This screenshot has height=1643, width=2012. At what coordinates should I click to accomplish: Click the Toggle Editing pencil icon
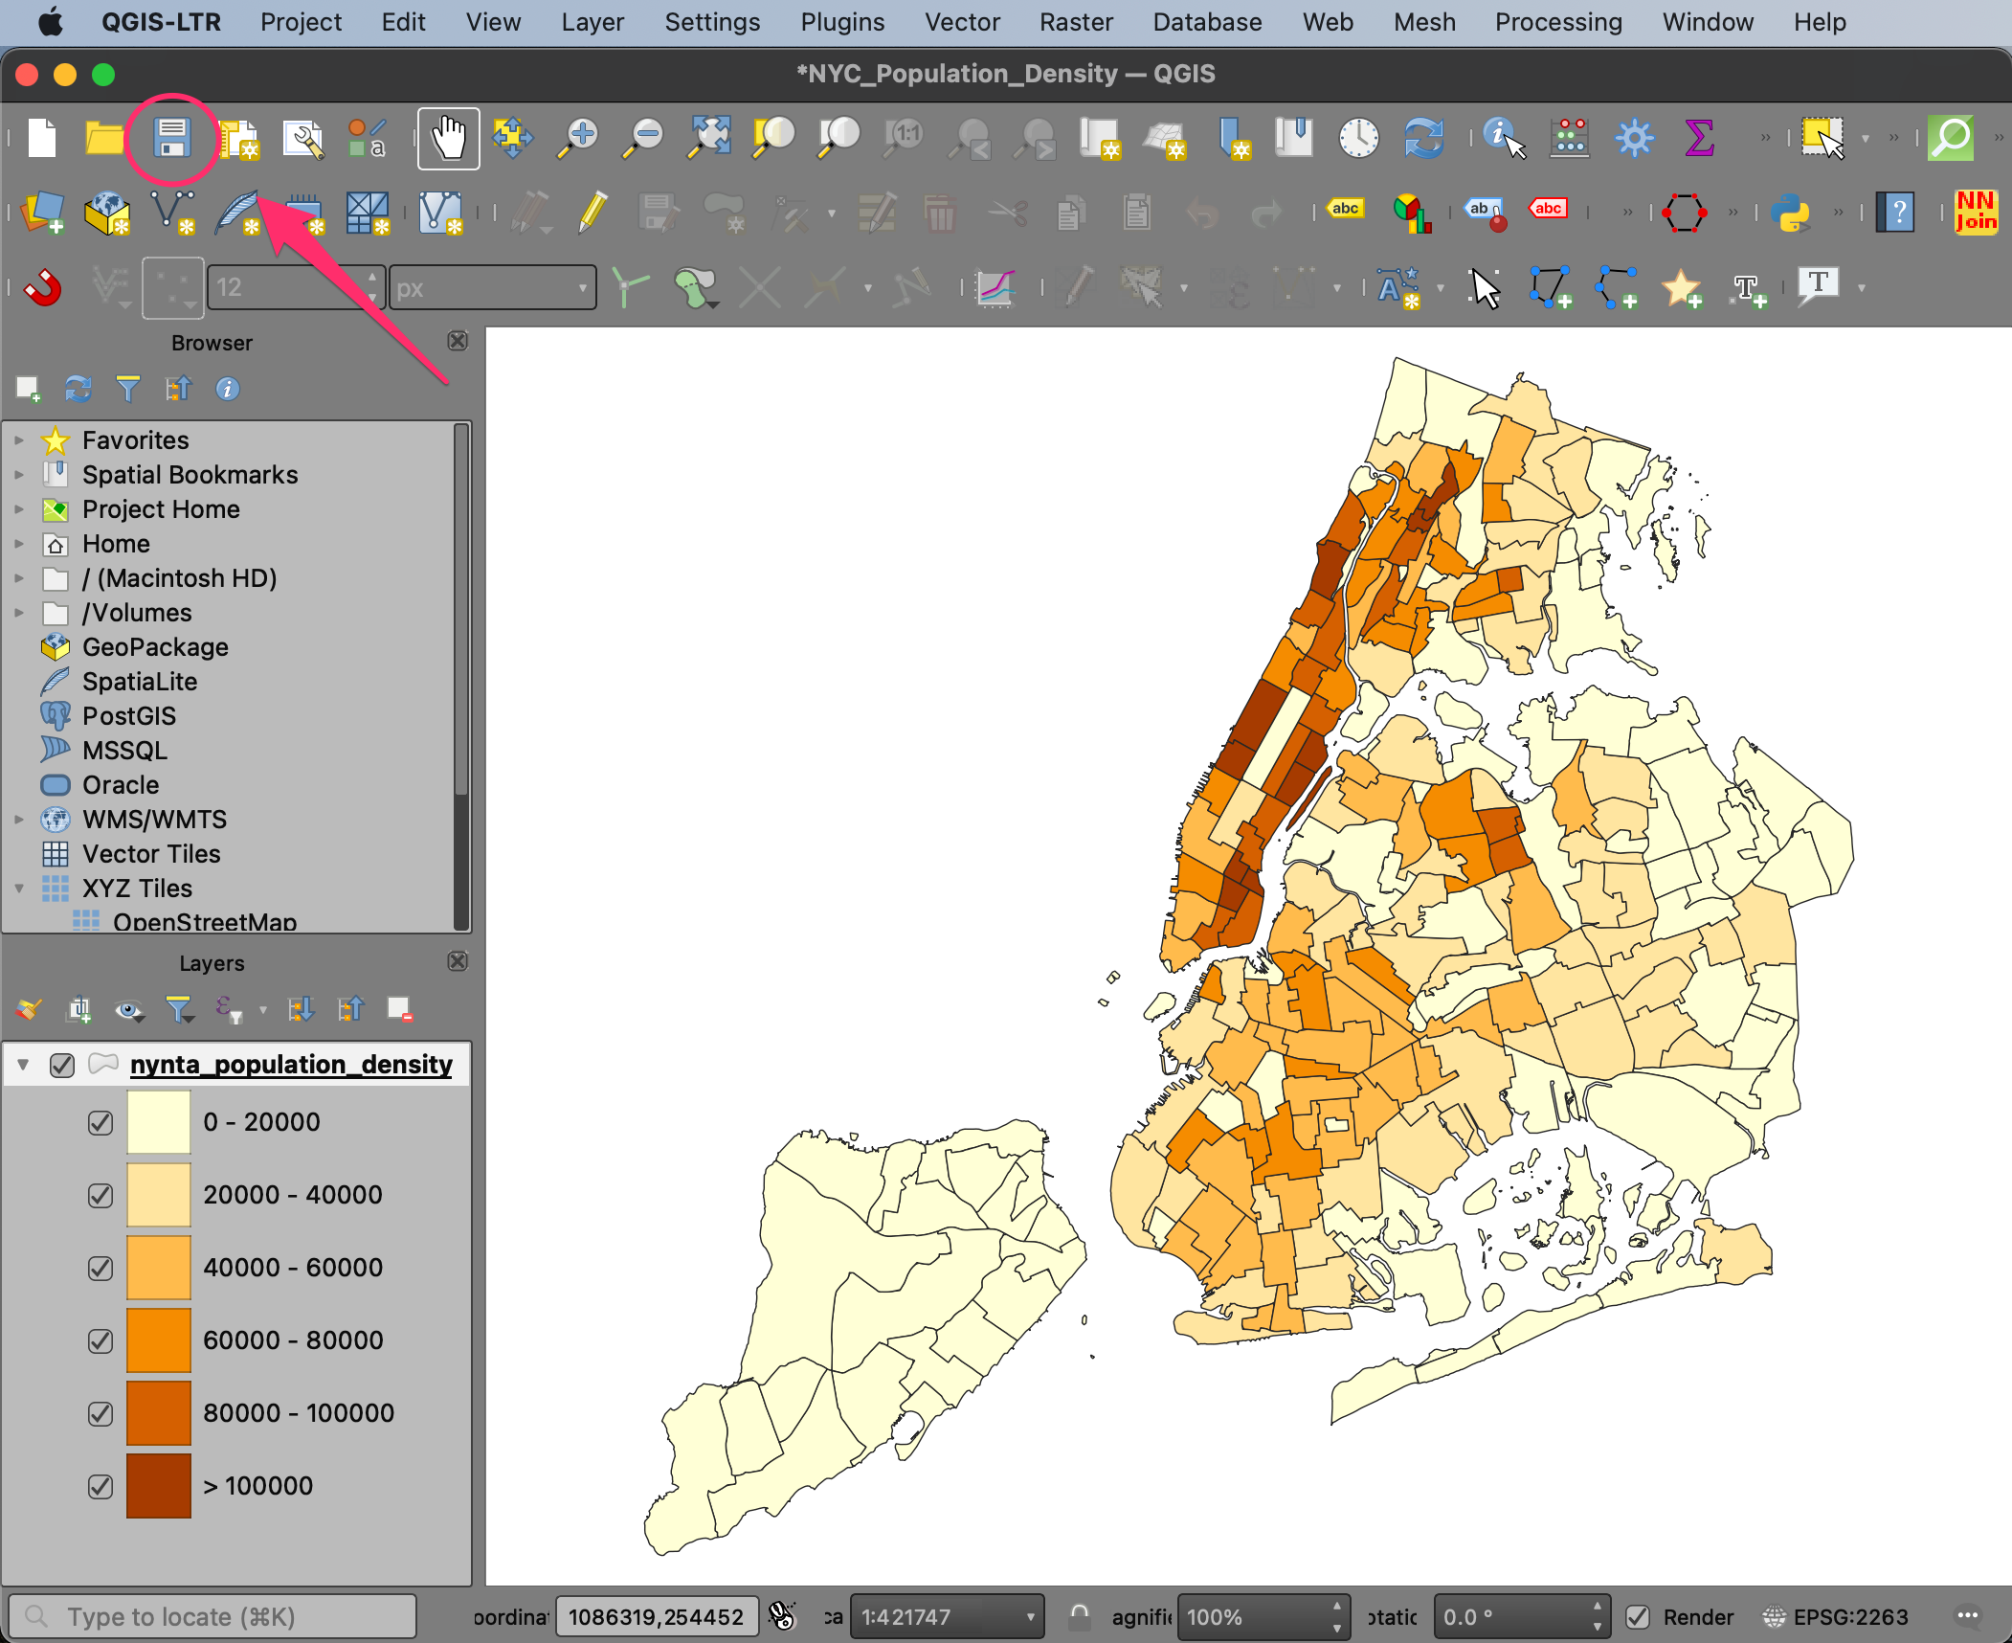(592, 213)
